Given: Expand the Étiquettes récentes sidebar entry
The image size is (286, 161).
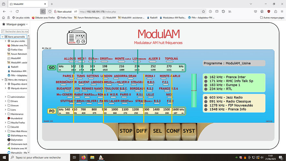Looking at the screenshot, I should point(5,84).
